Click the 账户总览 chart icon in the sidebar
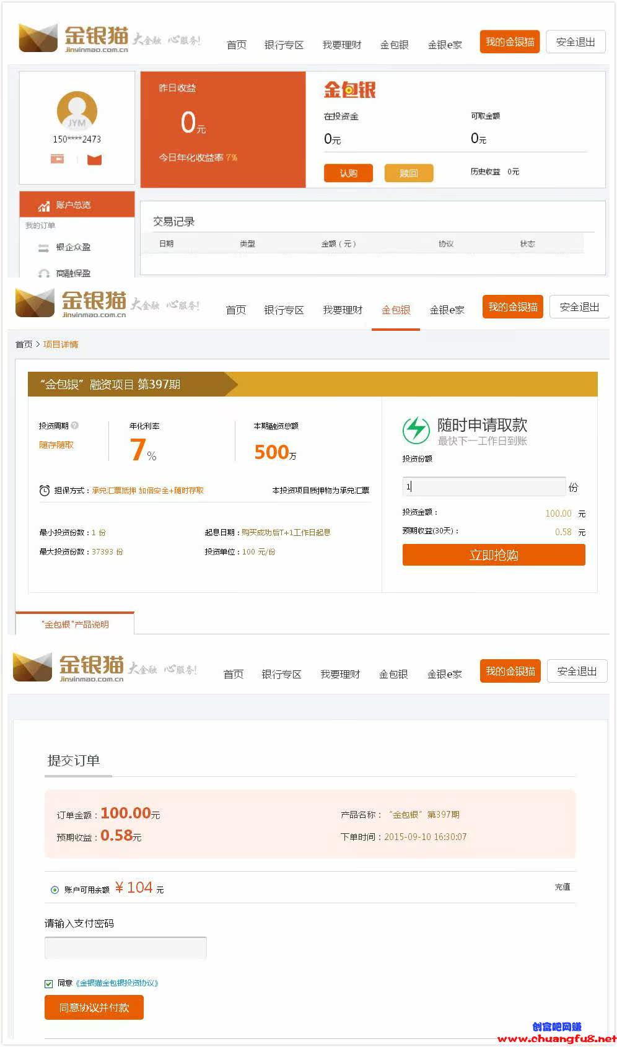Viewport: 617px width, 1047px height. 44,205
